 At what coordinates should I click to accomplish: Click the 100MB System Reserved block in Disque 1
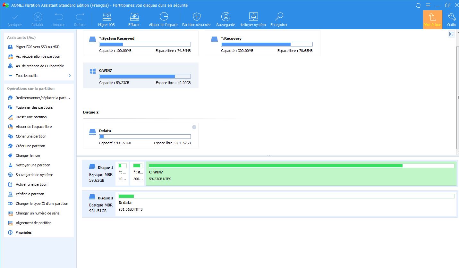(x=122, y=173)
